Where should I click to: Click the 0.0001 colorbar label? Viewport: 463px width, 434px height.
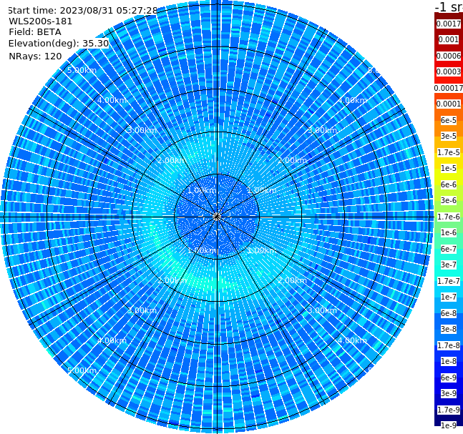(449, 104)
